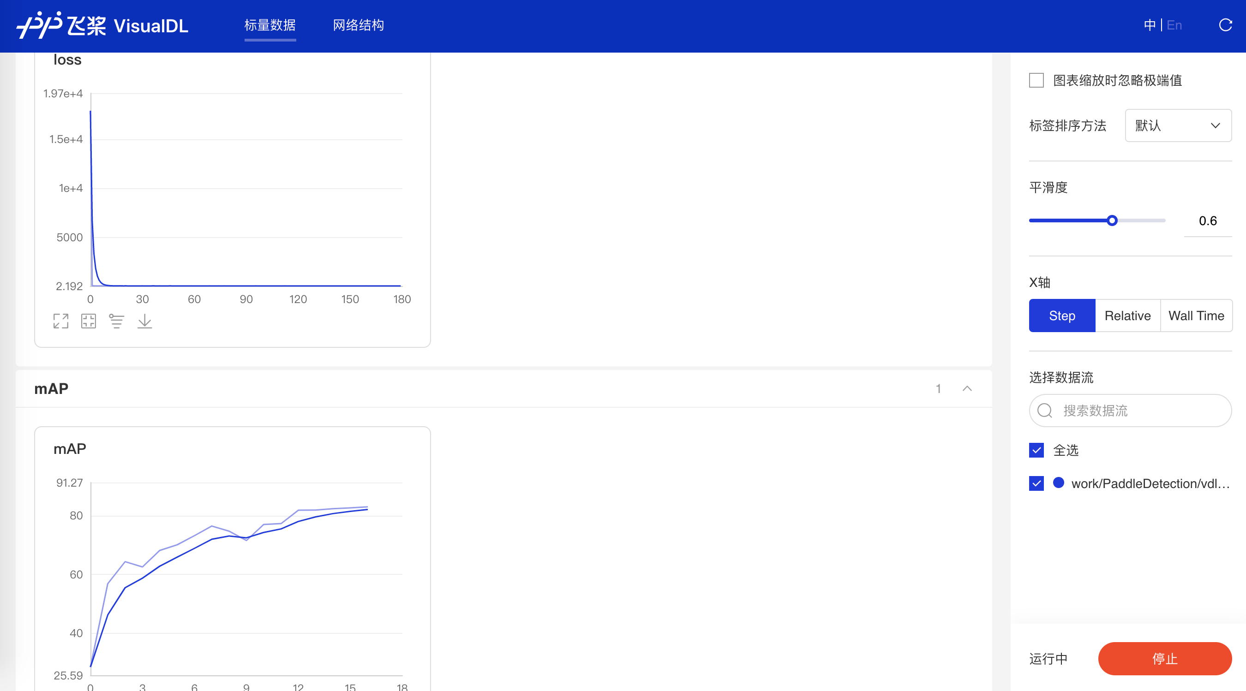This screenshot has height=691, width=1246.
Task: Click the mAP section header label
Action: pyautogui.click(x=51, y=389)
